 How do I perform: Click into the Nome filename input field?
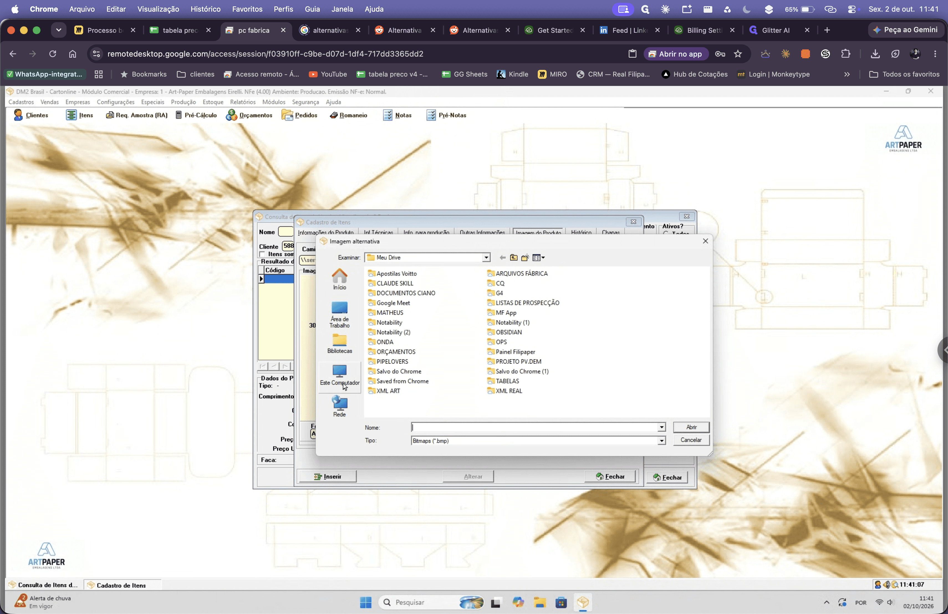pos(534,427)
